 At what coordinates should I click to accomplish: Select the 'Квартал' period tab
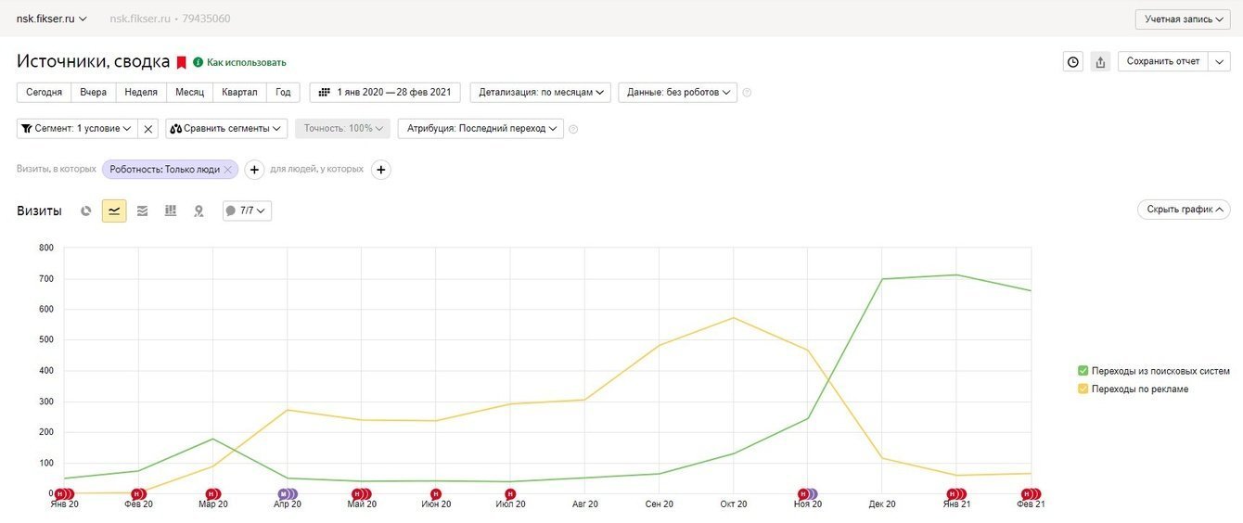click(x=239, y=93)
